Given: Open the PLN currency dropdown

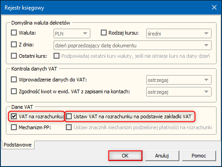Looking at the screenshot, I should coord(72,33).
